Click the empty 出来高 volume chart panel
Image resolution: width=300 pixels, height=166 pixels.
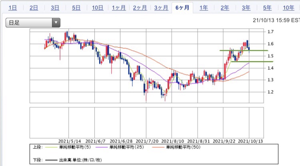tap(147, 123)
